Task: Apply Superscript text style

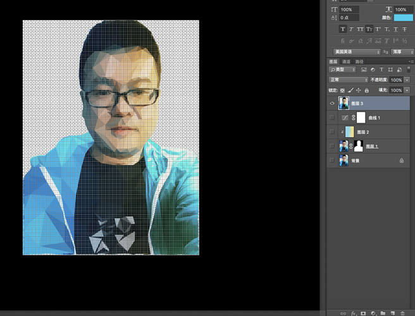Action: [x=378, y=29]
